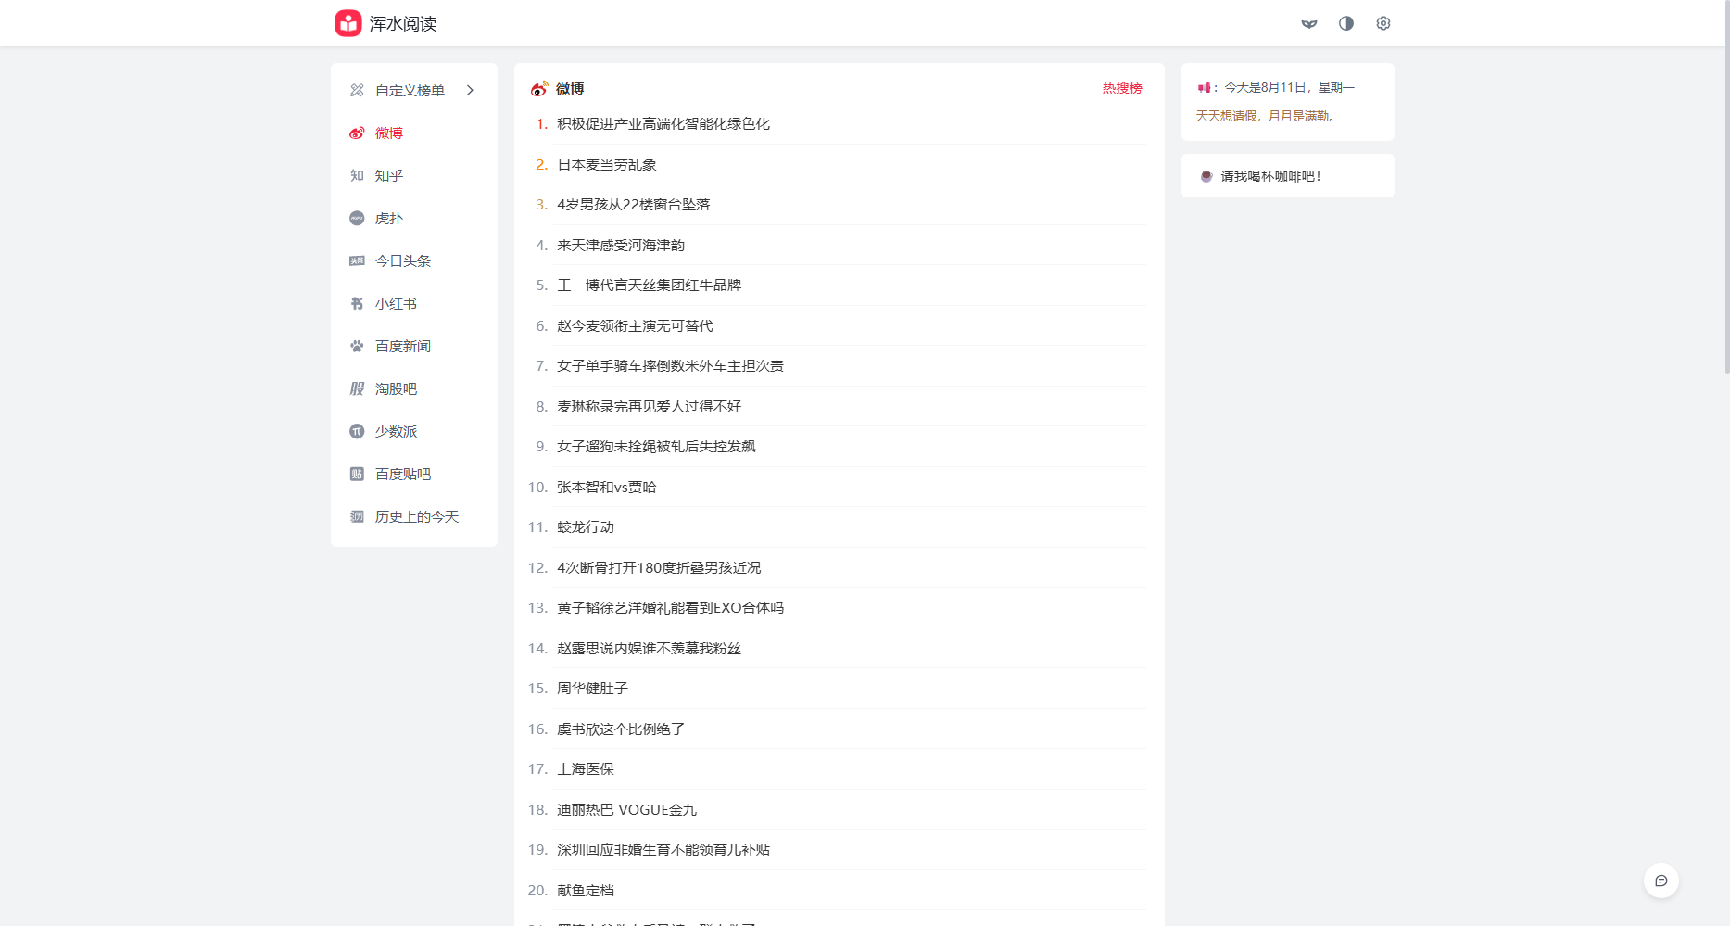The image size is (1730, 926).
Task: Click the 小红书 sidebar icon
Action: (x=357, y=303)
